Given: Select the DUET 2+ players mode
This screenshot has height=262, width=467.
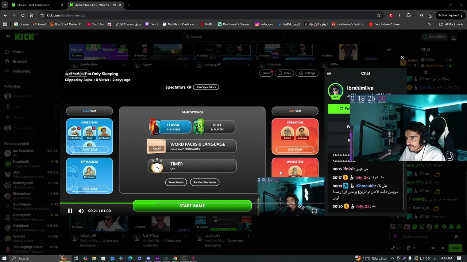Looking at the screenshot, I should click(x=214, y=127).
